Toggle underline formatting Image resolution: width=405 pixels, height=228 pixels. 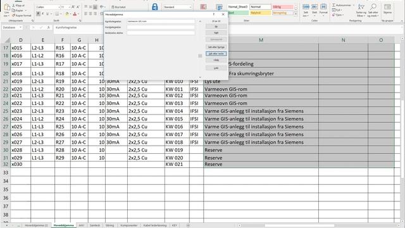(x=47, y=14)
